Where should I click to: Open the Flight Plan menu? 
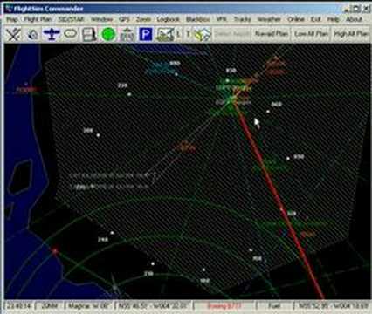click(38, 19)
